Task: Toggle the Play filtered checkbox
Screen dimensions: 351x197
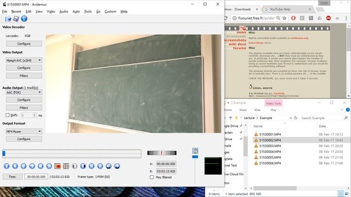Action: click(152, 177)
